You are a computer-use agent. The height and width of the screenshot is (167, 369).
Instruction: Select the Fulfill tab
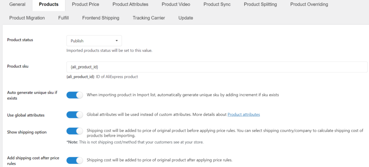63,18
